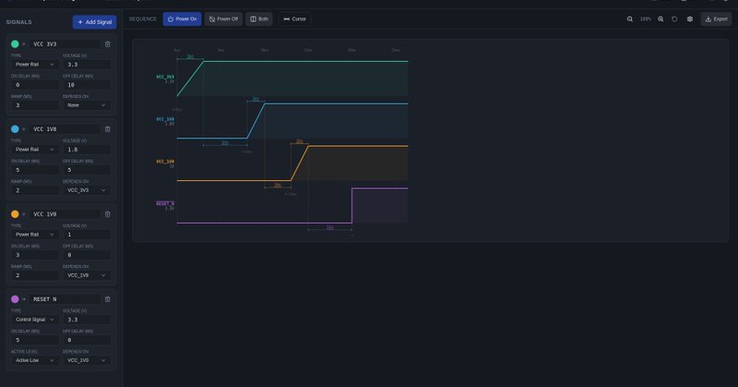Open RESET N Type Control Signal dropdown
Image resolution: width=738 pixels, height=387 pixels.
(x=35, y=320)
